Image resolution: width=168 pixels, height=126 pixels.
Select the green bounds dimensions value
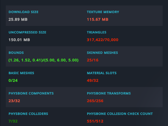point(43,60)
